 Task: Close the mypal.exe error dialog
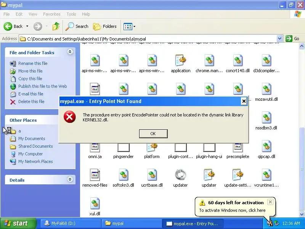click(244, 101)
